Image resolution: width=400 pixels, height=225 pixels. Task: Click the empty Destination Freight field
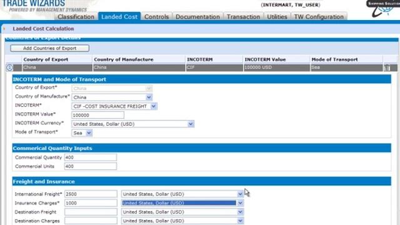[x=91, y=212]
